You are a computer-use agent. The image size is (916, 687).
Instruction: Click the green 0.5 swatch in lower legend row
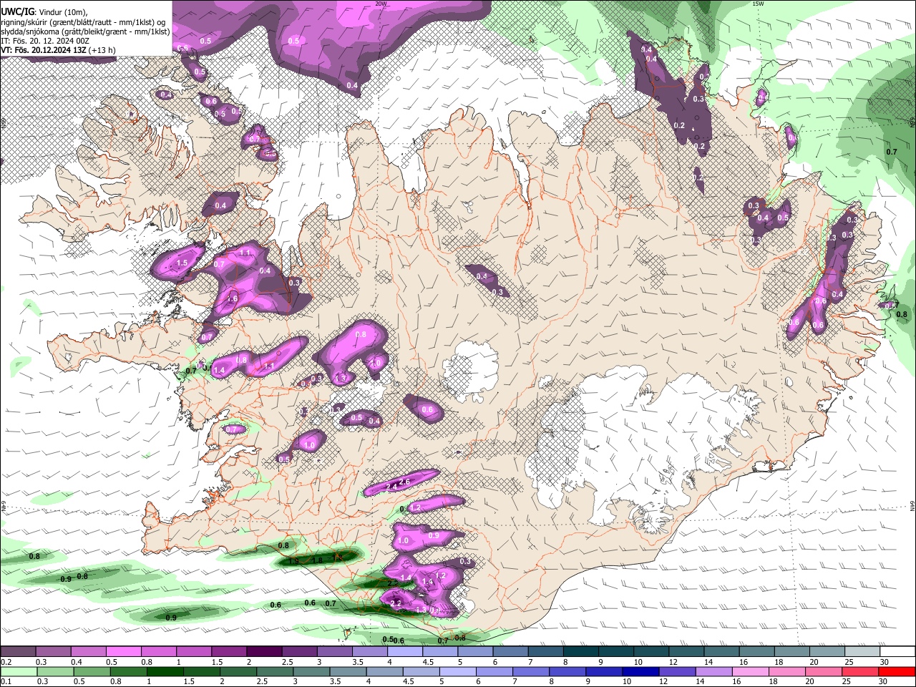point(92,672)
